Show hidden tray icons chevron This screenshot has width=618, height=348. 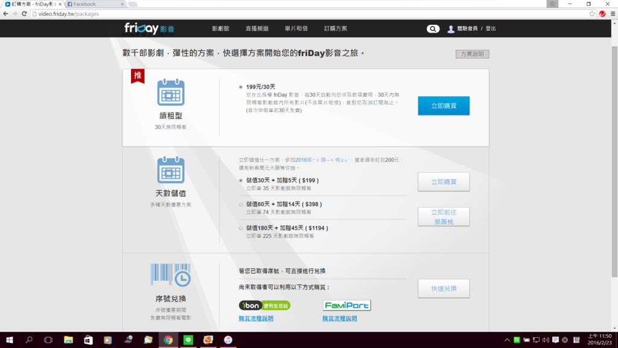point(507,340)
